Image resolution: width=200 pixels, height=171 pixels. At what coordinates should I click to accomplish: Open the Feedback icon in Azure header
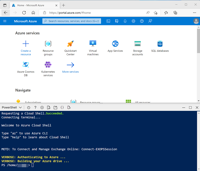click(150, 21)
